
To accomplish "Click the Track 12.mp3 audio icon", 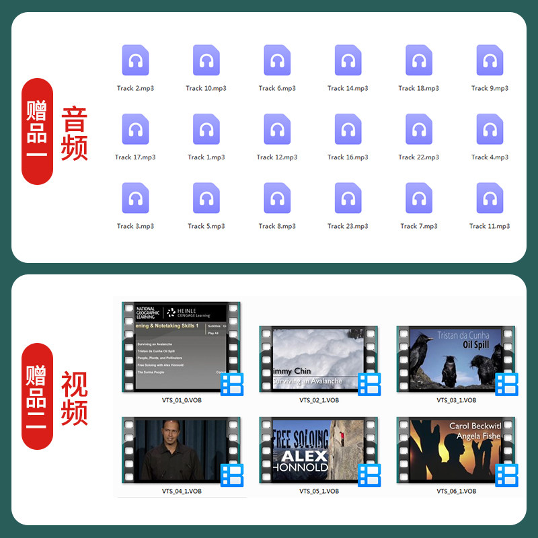I will 277,129.
